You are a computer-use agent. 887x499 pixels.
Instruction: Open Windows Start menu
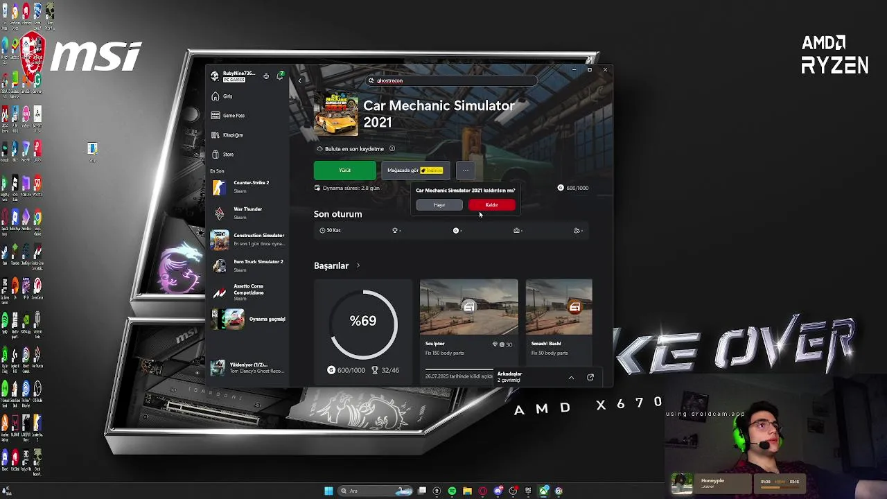(328, 491)
